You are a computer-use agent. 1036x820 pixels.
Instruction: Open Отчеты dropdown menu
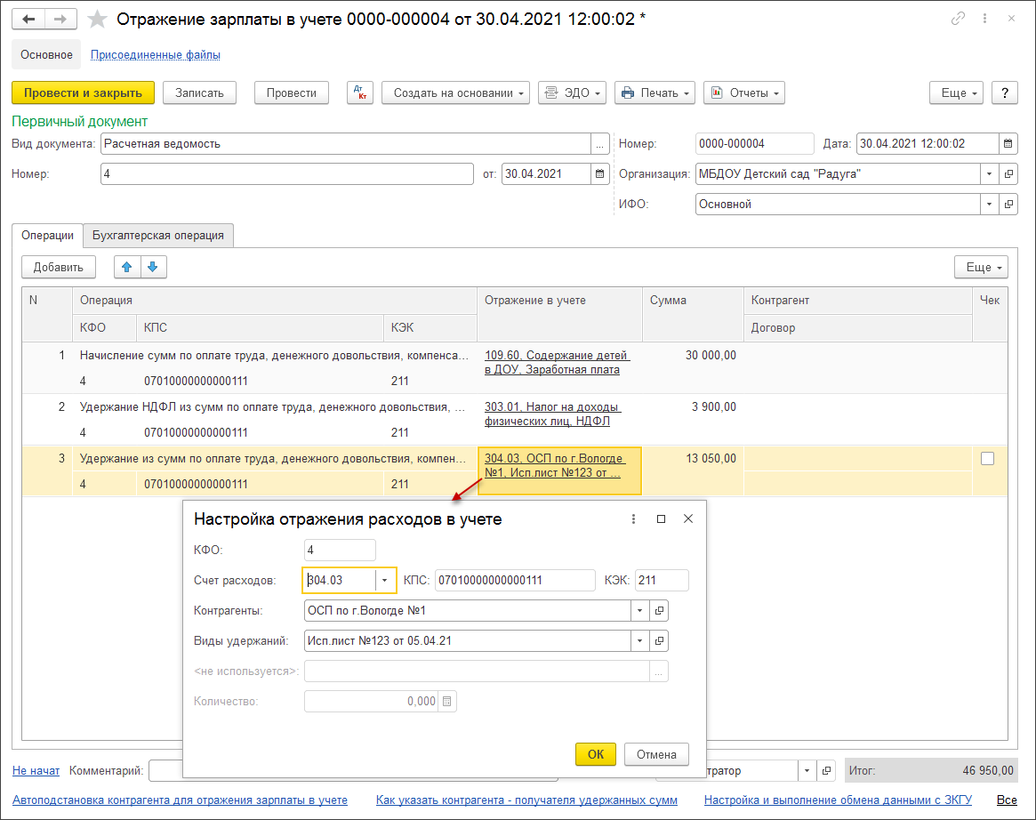click(744, 92)
